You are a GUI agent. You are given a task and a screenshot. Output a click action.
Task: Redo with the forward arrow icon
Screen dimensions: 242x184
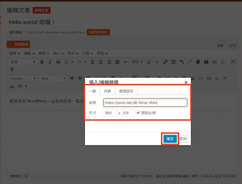(x=190, y=62)
